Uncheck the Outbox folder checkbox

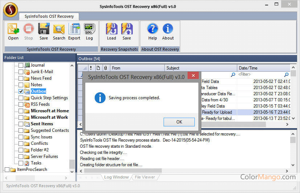pyautogui.click(x=21, y=91)
